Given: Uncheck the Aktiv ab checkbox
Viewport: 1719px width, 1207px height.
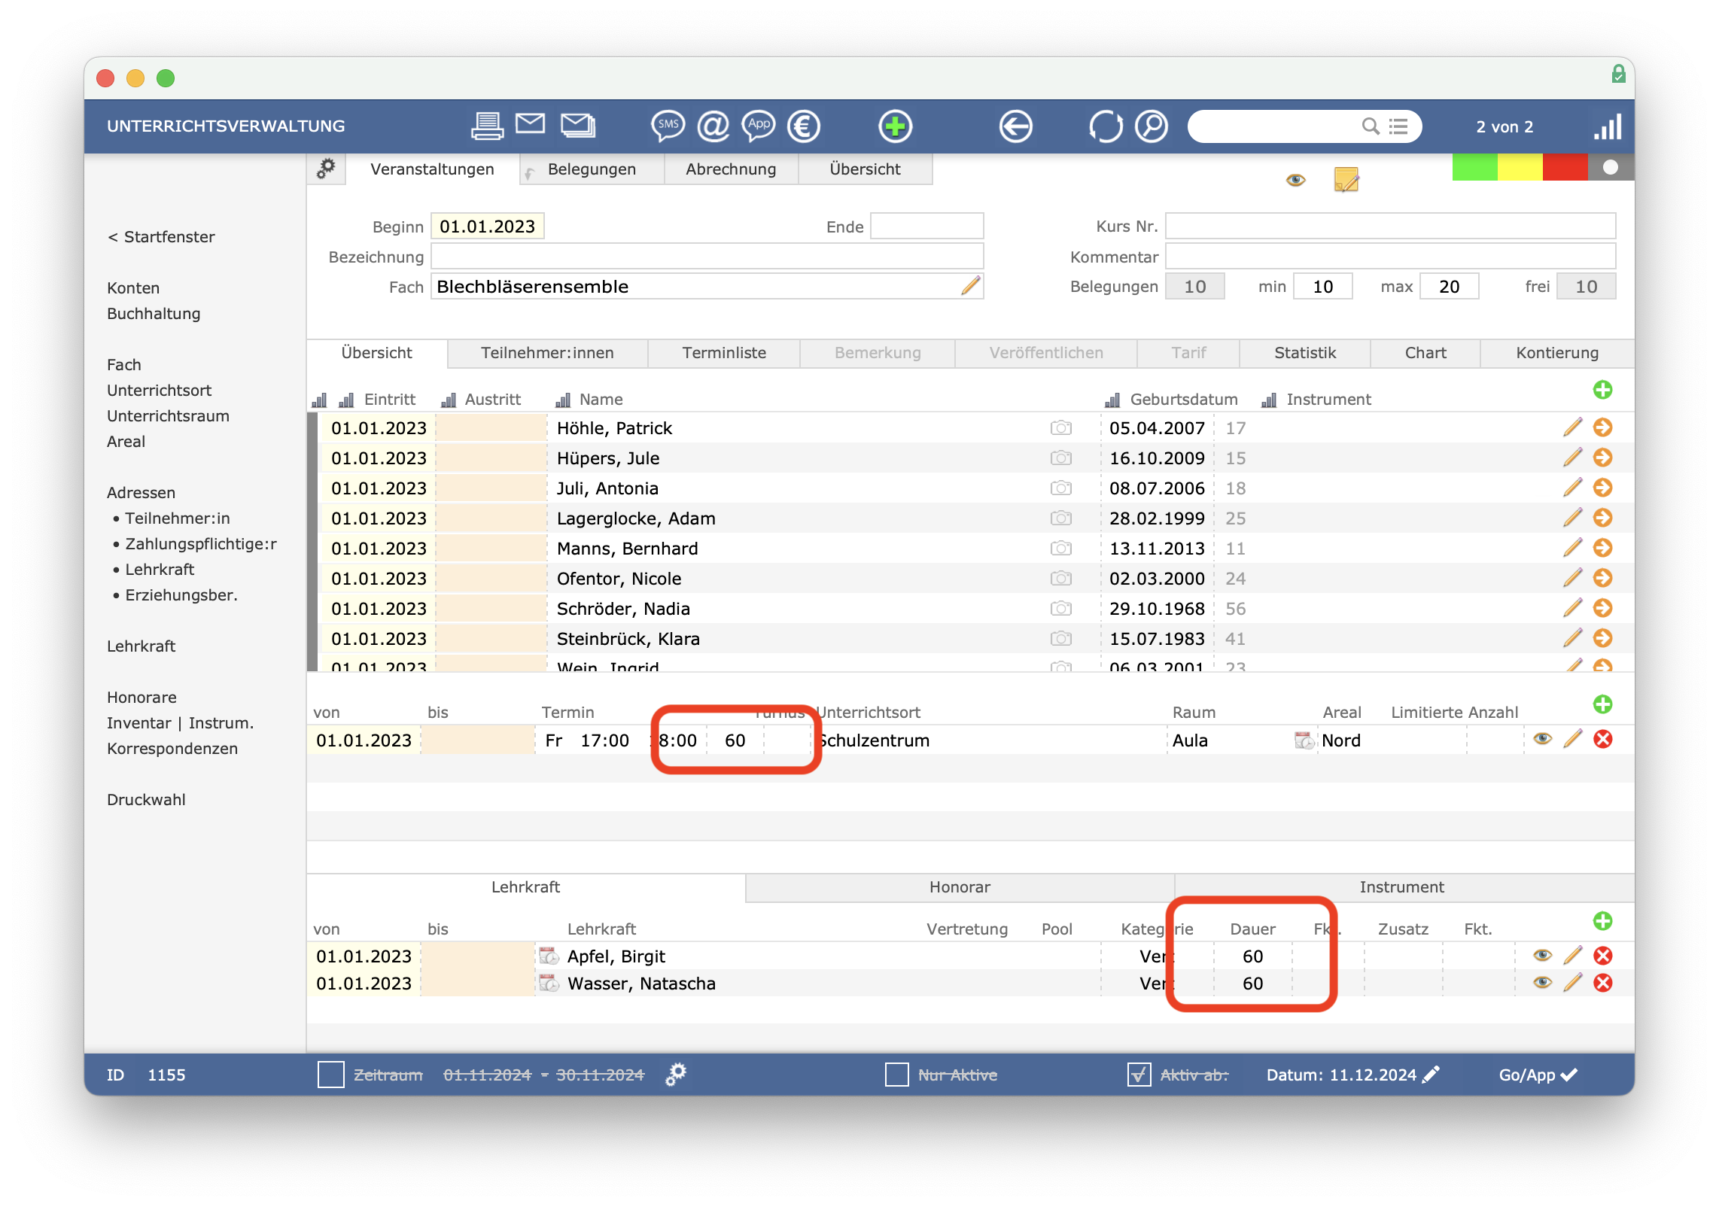Looking at the screenshot, I should 1139,1075.
